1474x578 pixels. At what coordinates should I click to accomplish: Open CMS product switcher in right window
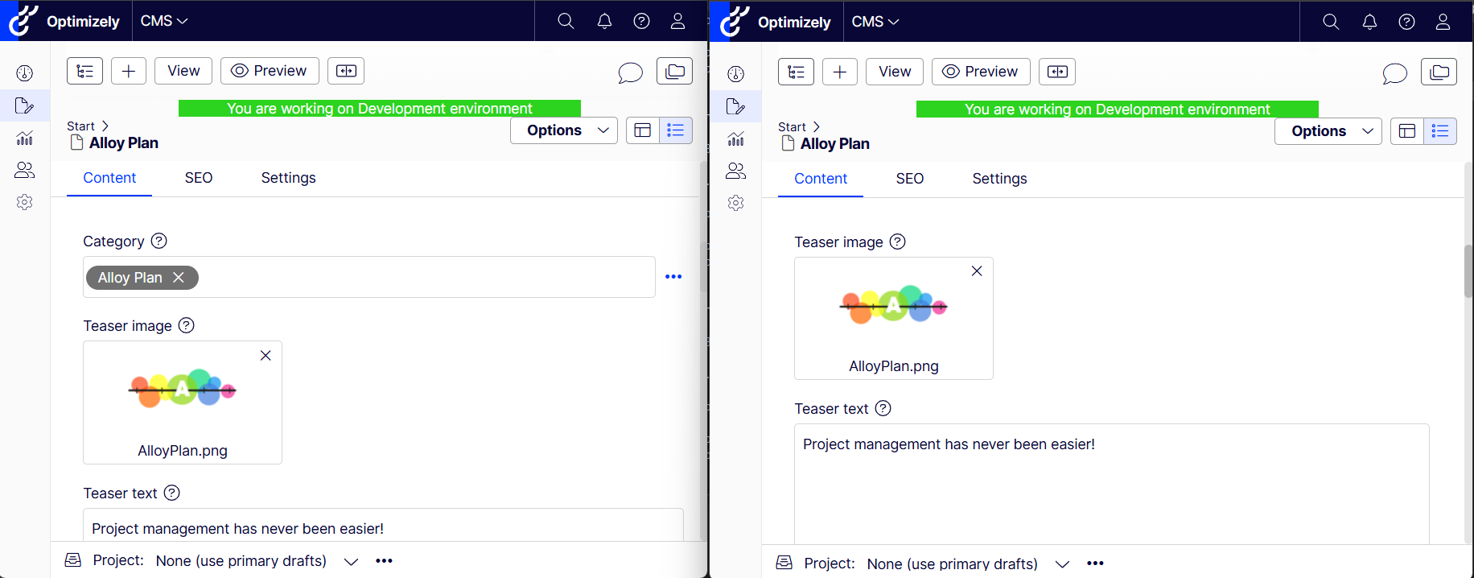coord(875,22)
